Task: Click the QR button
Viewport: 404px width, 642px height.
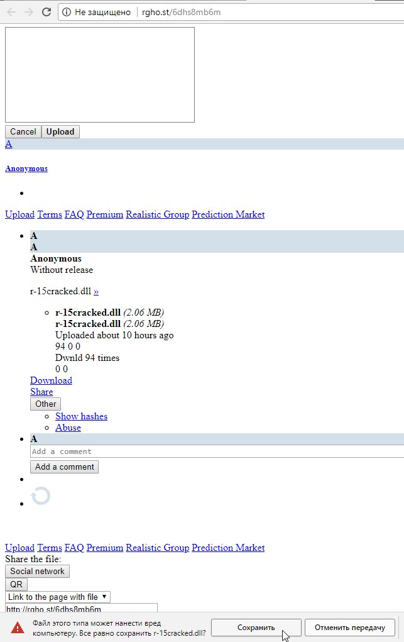Action: tap(16, 584)
